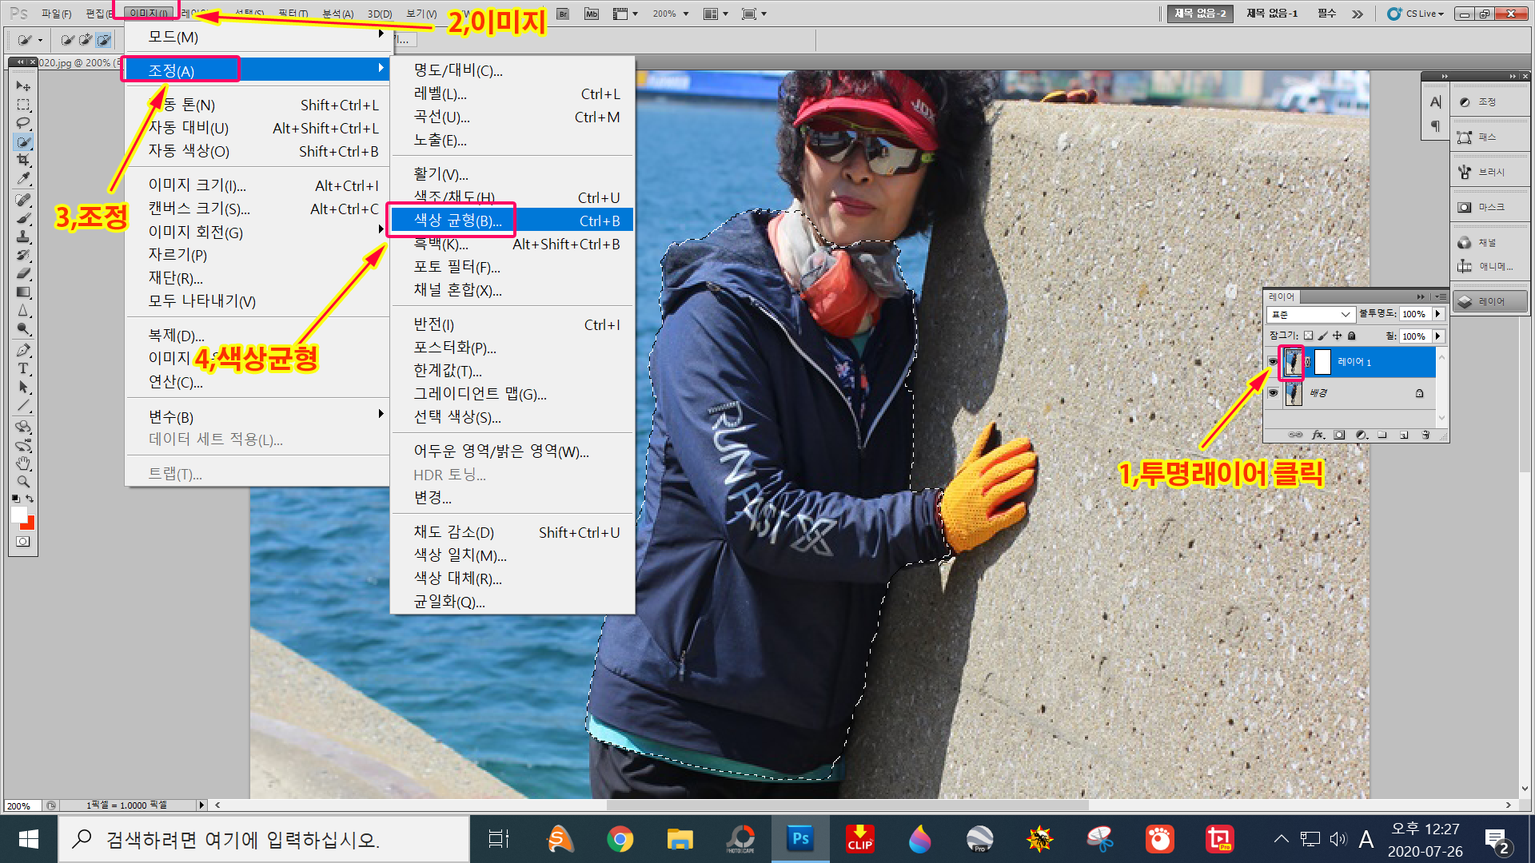Hide the 레이어 1 layer eye
1535x863 pixels.
click(x=1273, y=362)
